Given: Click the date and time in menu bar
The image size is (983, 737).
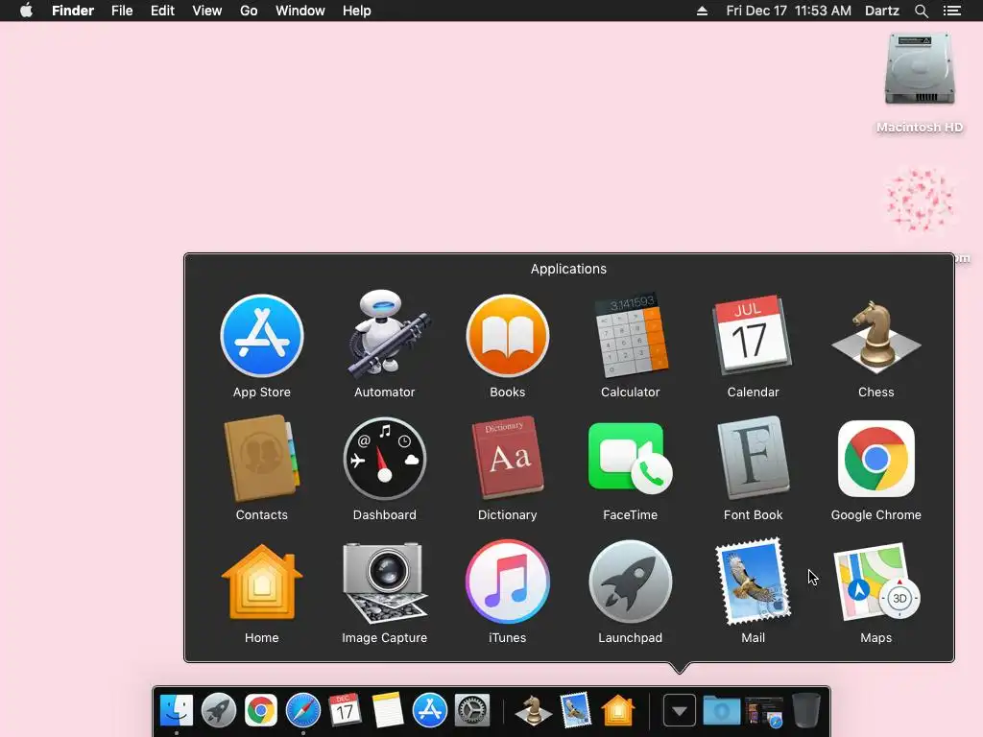Looking at the screenshot, I should 789,11.
